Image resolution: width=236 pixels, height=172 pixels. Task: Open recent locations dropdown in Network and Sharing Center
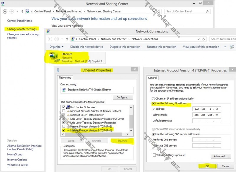pos(17,12)
